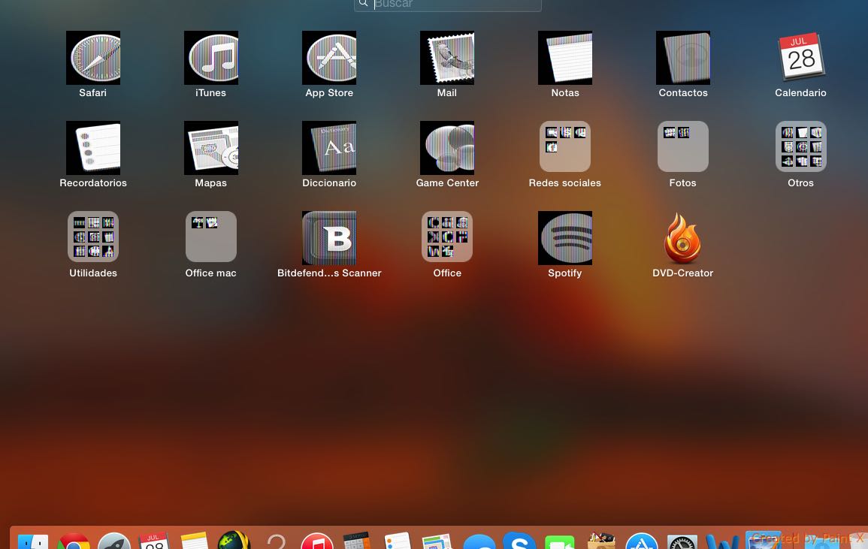Viewport: 868px width, 549px height.
Task: Open the Otros folder
Action: [x=801, y=147]
